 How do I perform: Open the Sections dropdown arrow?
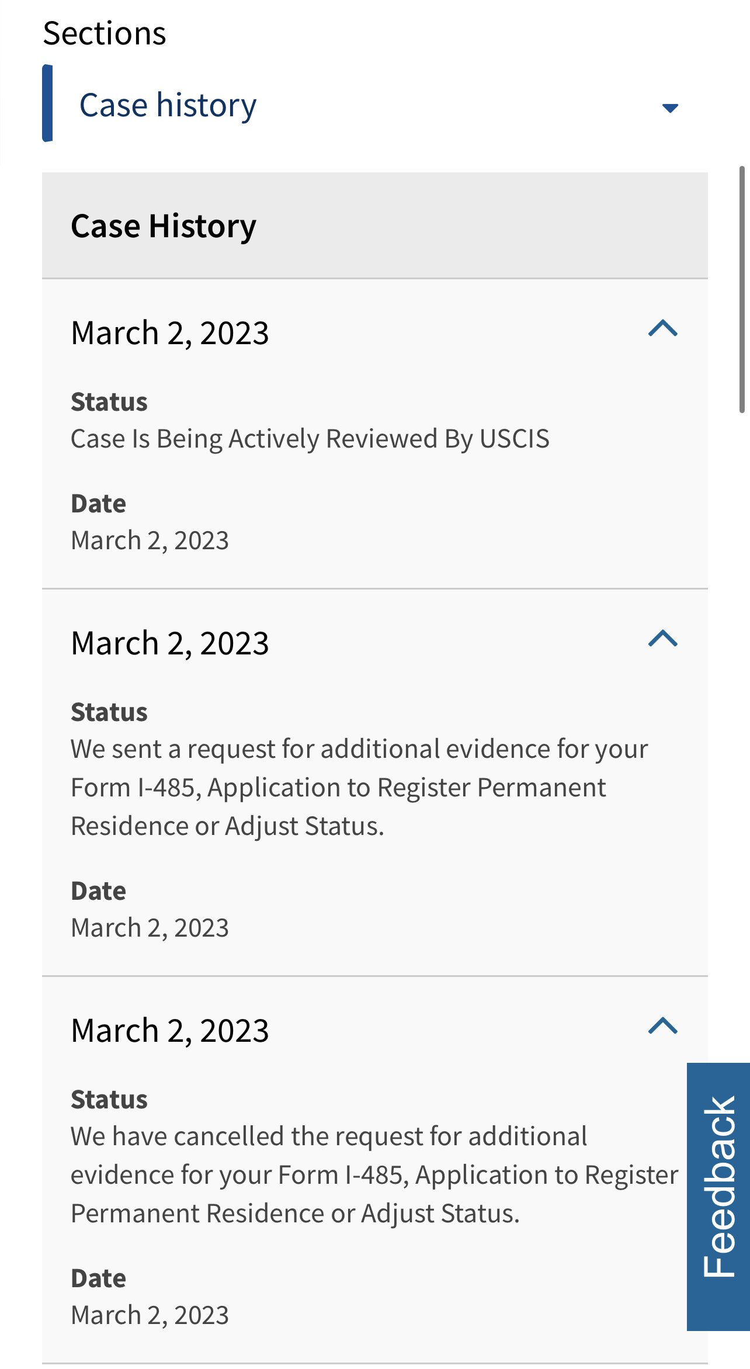tap(669, 108)
